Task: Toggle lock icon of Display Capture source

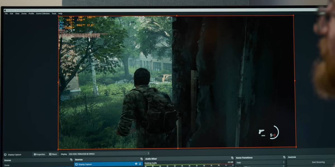Action: click(140, 164)
